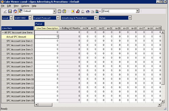Screen dimensions: 169x111
Task: Click the second spreadsheet slice icon
Action: 64,11
